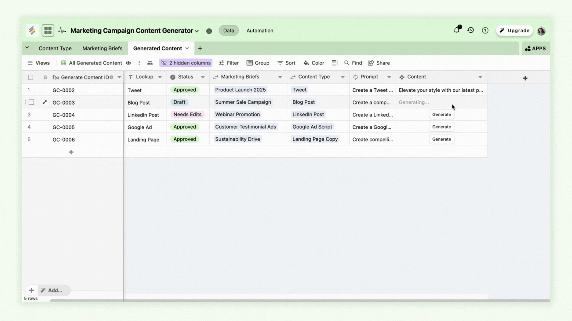Image resolution: width=572 pixels, height=321 pixels.
Task: Click the Draft status tag
Action: (179, 102)
